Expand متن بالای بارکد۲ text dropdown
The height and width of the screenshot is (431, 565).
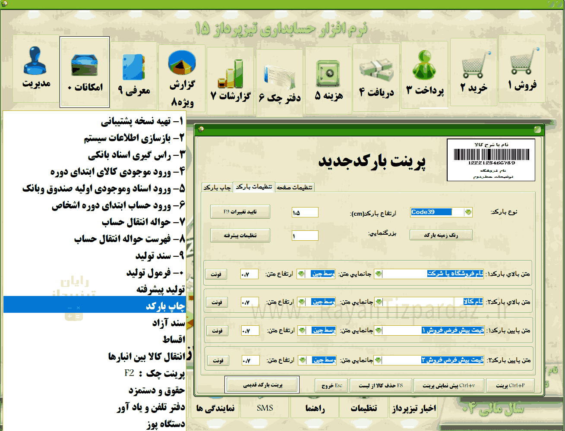pos(378,302)
